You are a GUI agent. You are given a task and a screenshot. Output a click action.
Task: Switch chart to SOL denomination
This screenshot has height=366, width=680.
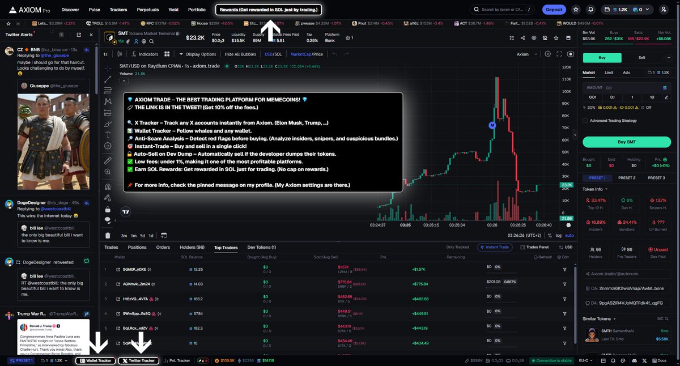(278, 54)
